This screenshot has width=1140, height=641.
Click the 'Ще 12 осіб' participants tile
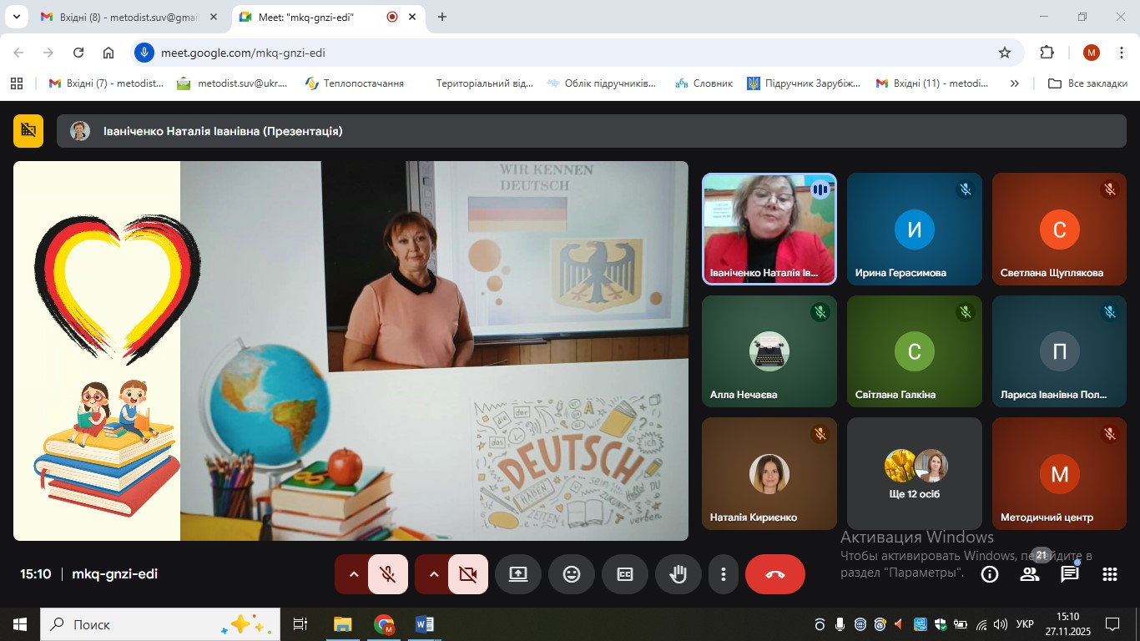coord(915,474)
